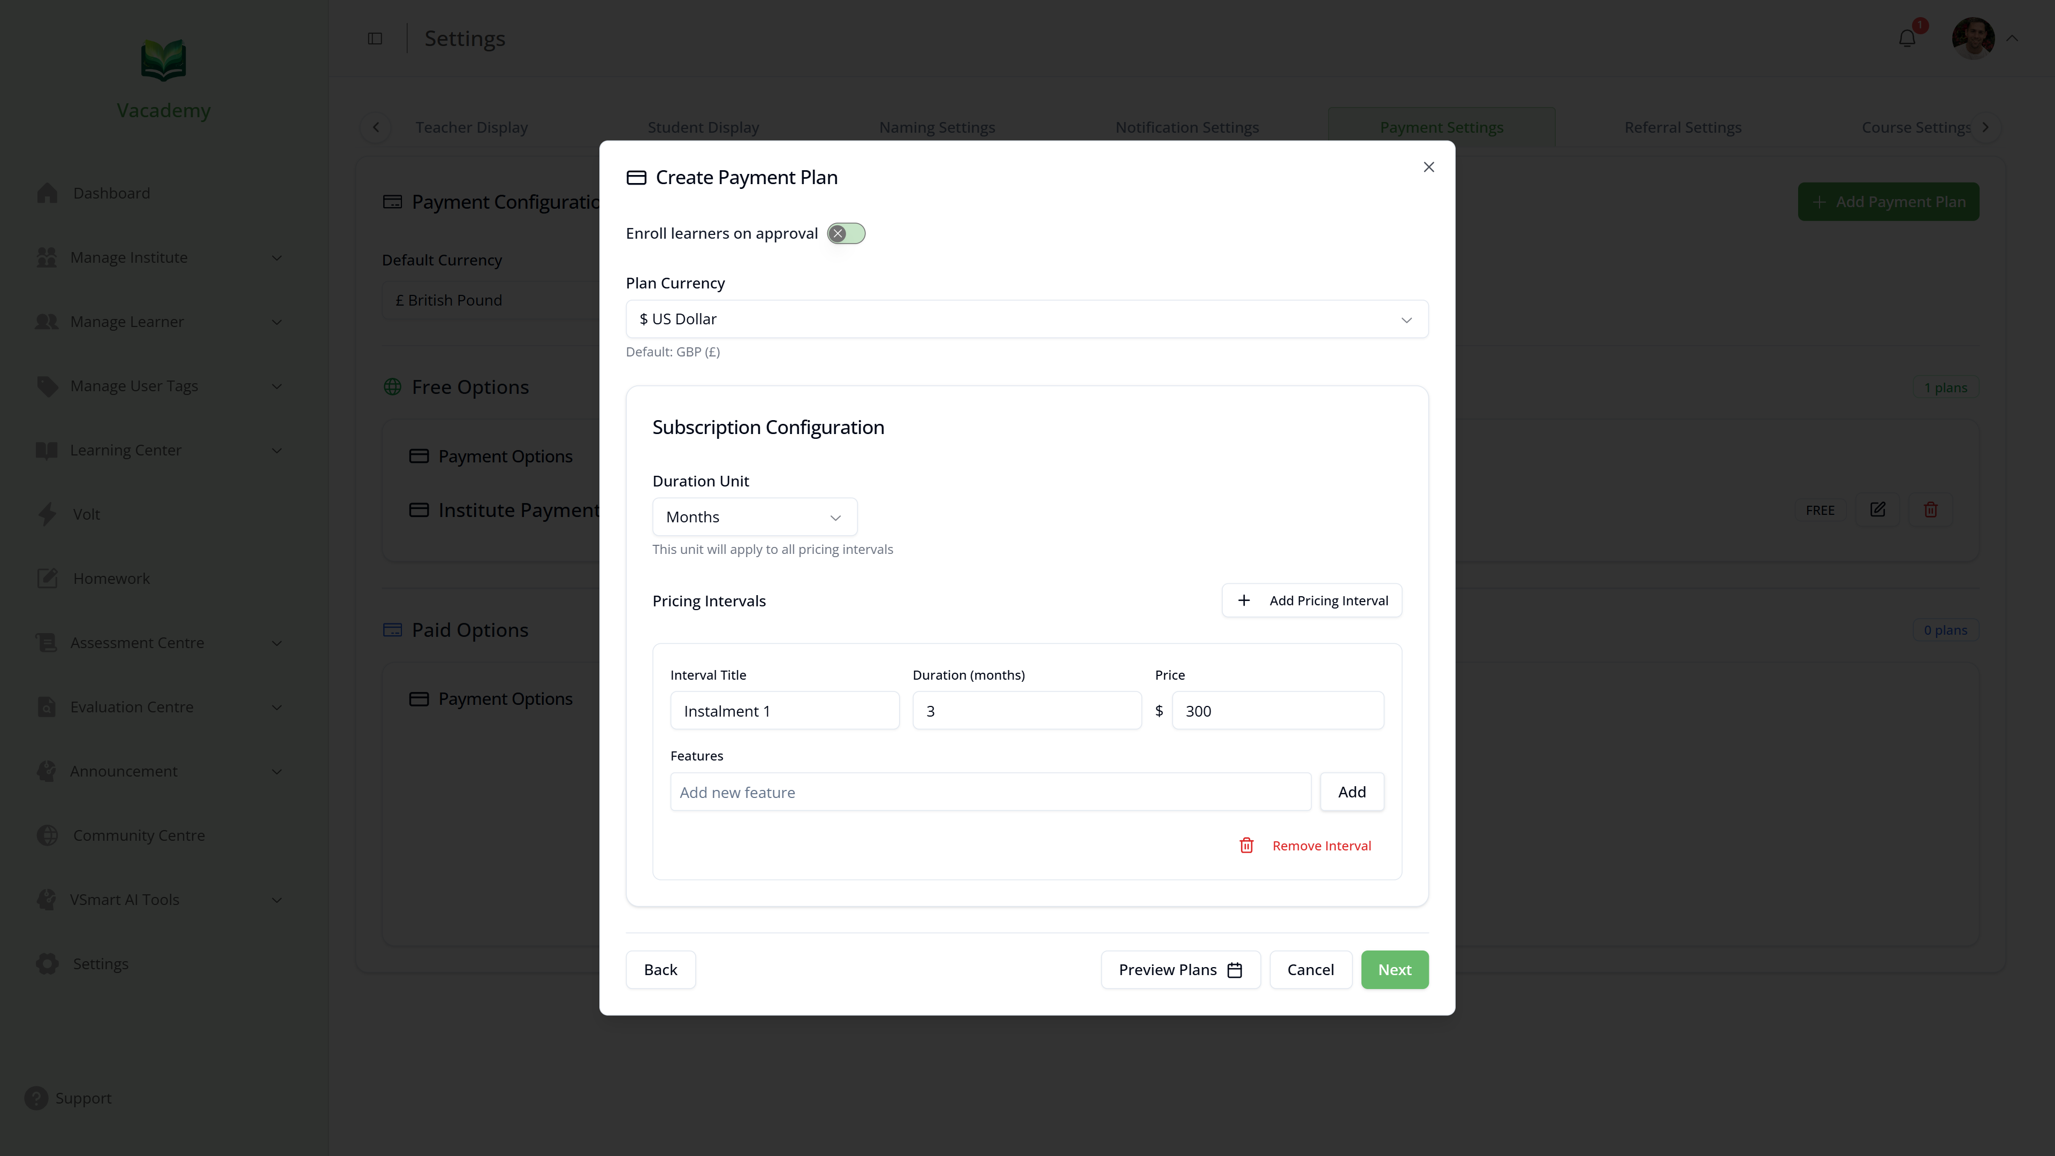Click the Manage Learner sidebar icon
Image resolution: width=2055 pixels, height=1156 pixels.
coord(46,322)
